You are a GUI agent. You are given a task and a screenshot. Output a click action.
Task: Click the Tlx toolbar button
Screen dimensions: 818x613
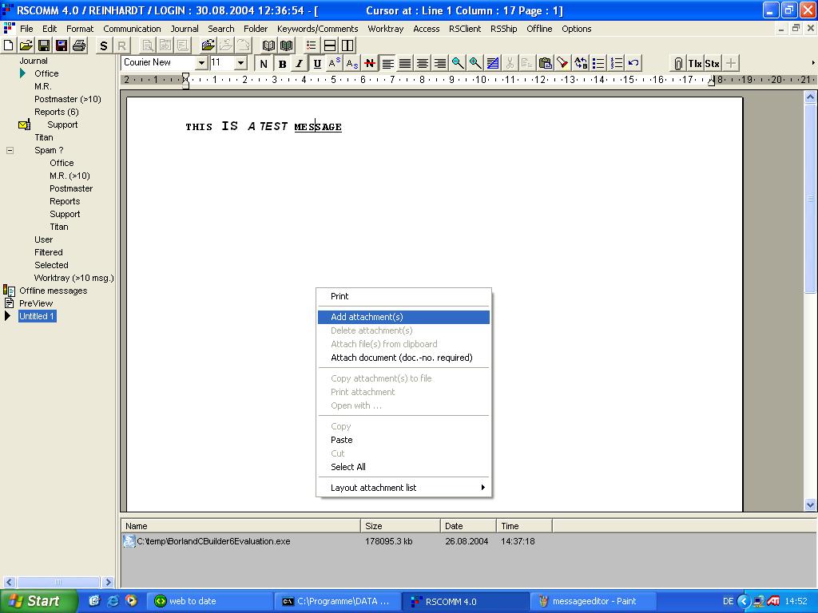coord(695,63)
